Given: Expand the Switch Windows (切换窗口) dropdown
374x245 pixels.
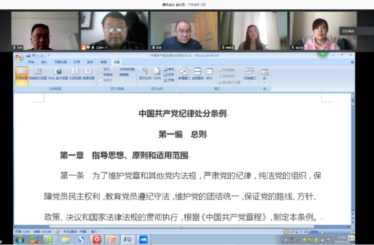Looking at the screenshot, I should click(250, 75).
